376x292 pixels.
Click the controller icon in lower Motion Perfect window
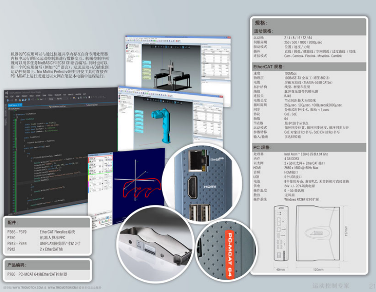(x=119, y=96)
